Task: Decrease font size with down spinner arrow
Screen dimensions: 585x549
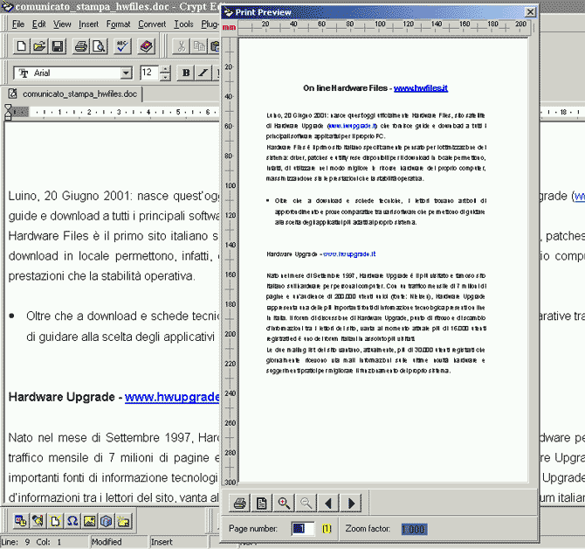Action: click(x=165, y=77)
